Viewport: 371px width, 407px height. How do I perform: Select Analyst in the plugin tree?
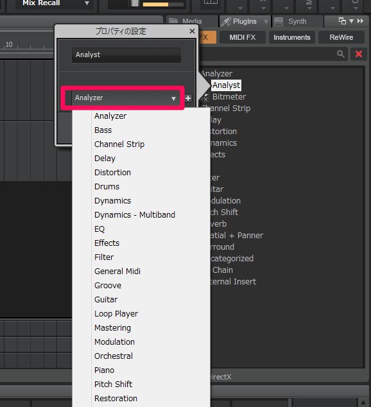226,85
